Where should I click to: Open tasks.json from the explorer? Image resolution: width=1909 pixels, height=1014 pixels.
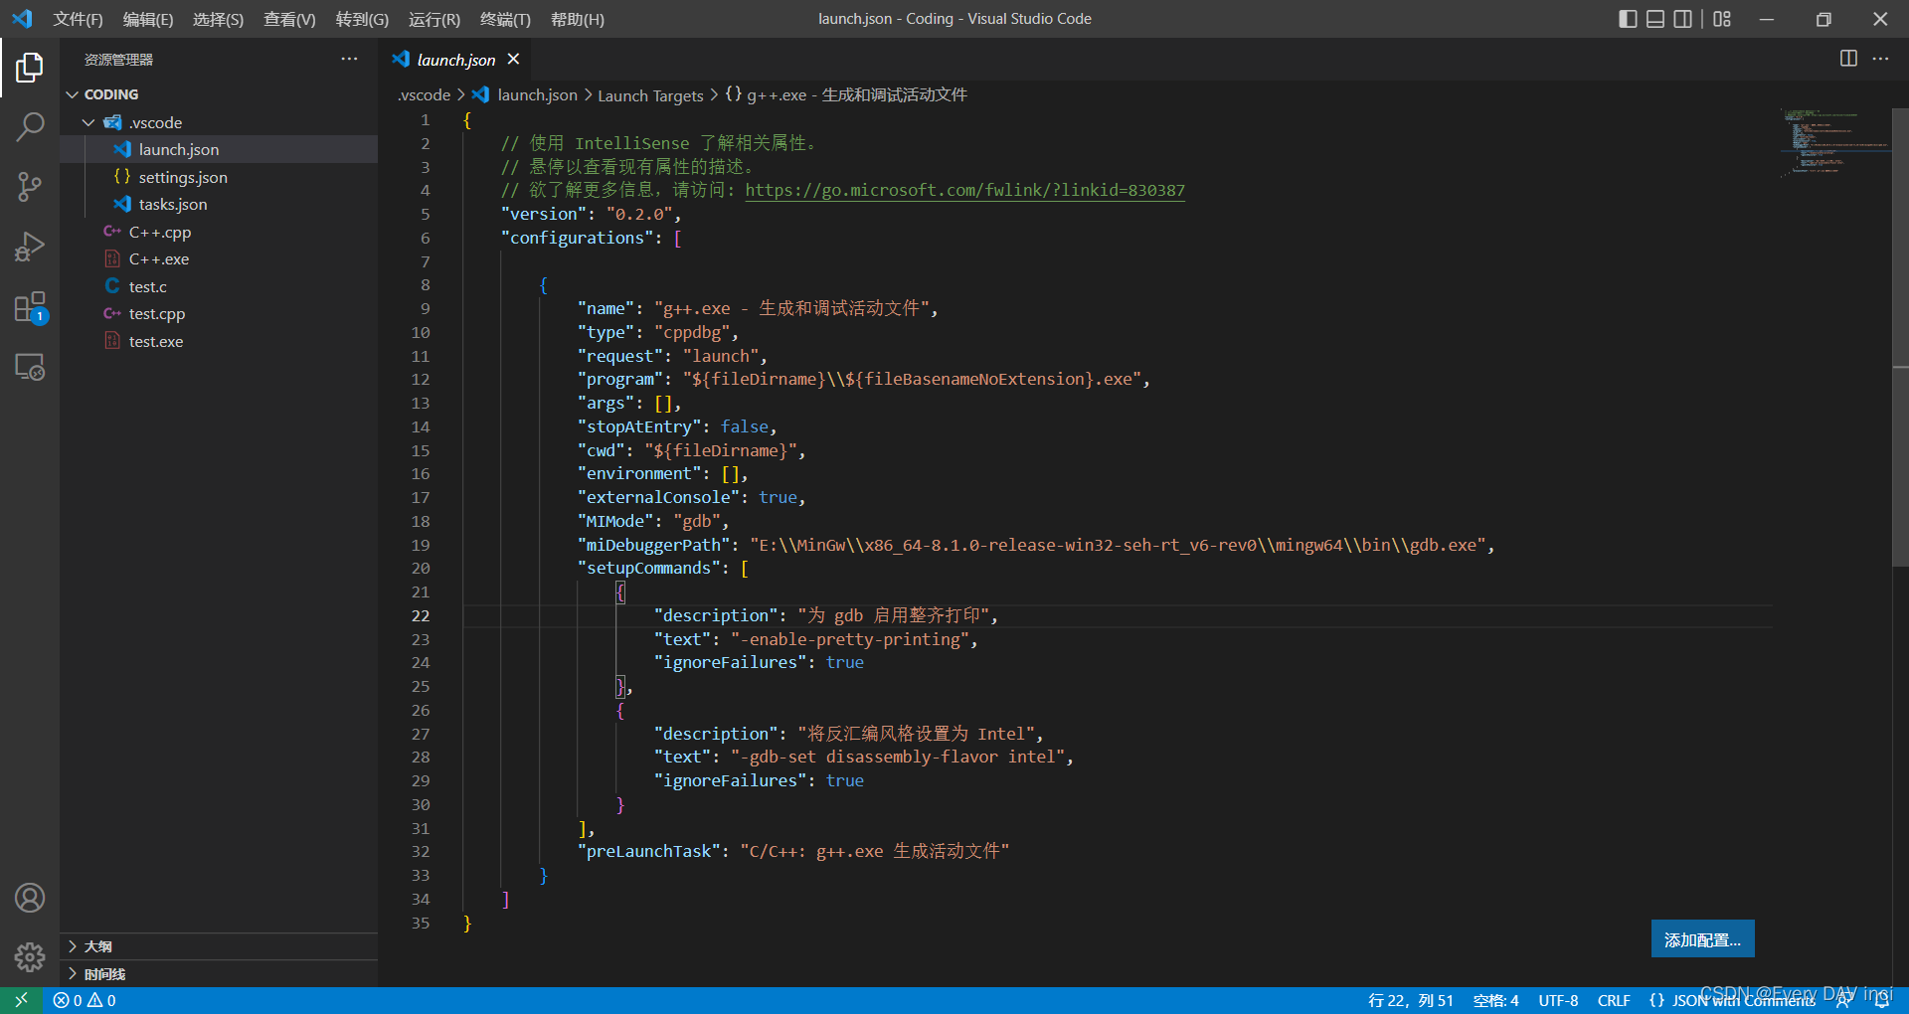(x=219, y=204)
